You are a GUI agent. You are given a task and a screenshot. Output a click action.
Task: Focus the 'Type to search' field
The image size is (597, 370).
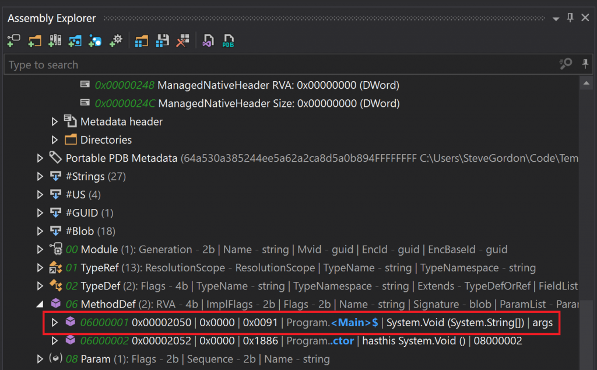click(282, 64)
